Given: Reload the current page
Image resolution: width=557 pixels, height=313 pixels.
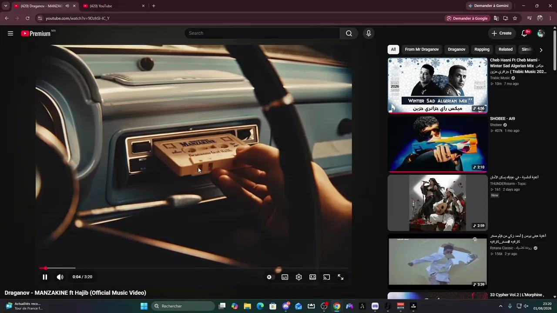Looking at the screenshot, I should (x=27, y=18).
